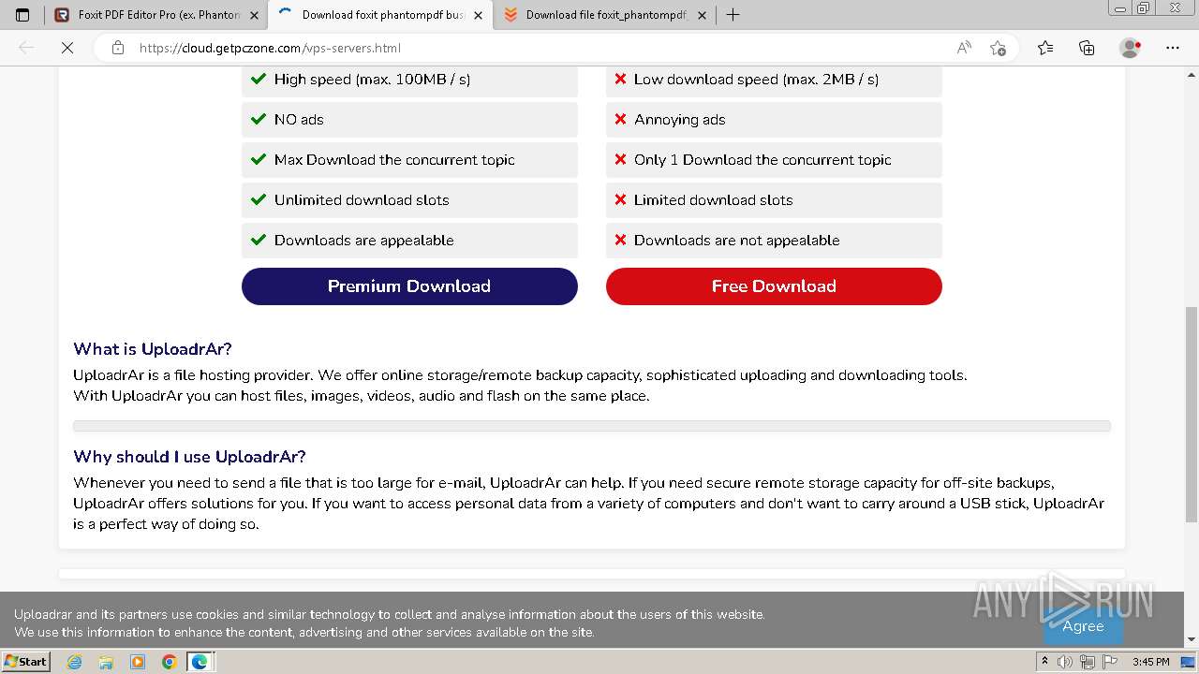Click the Premium Download button
This screenshot has height=674, width=1199.
pos(409,286)
